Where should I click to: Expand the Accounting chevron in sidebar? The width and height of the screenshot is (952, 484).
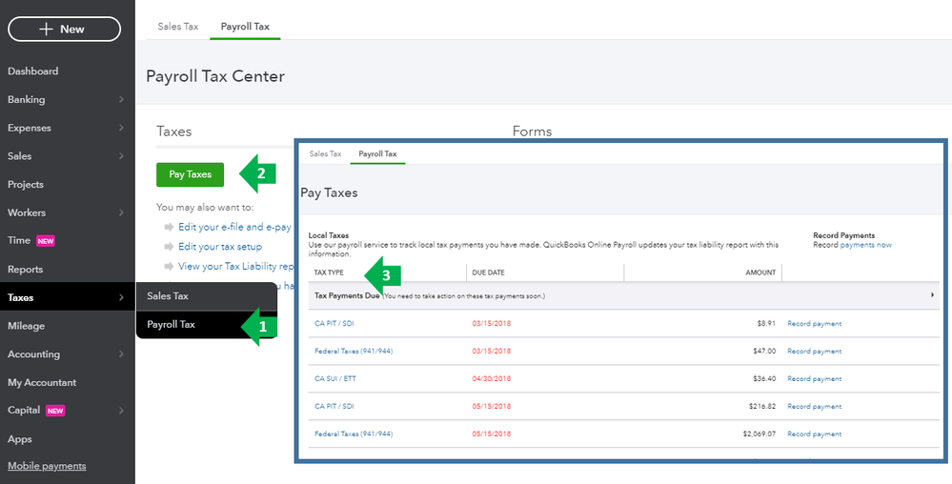coord(121,354)
